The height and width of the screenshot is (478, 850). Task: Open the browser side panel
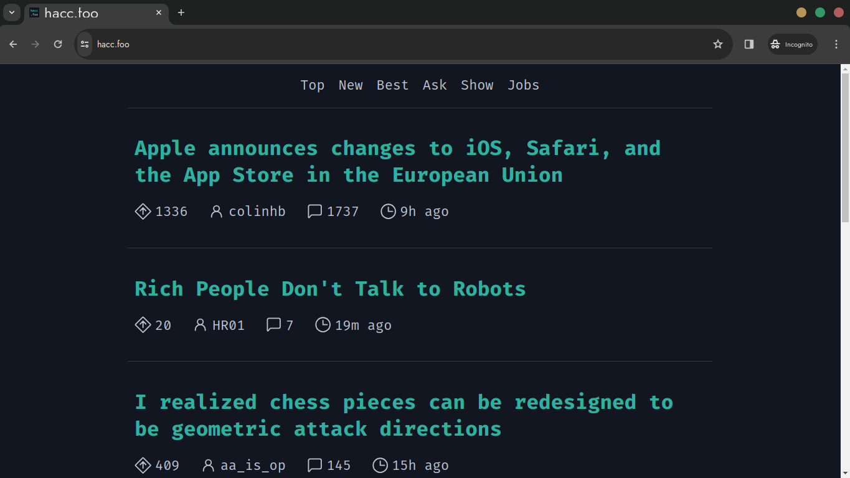click(749, 44)
